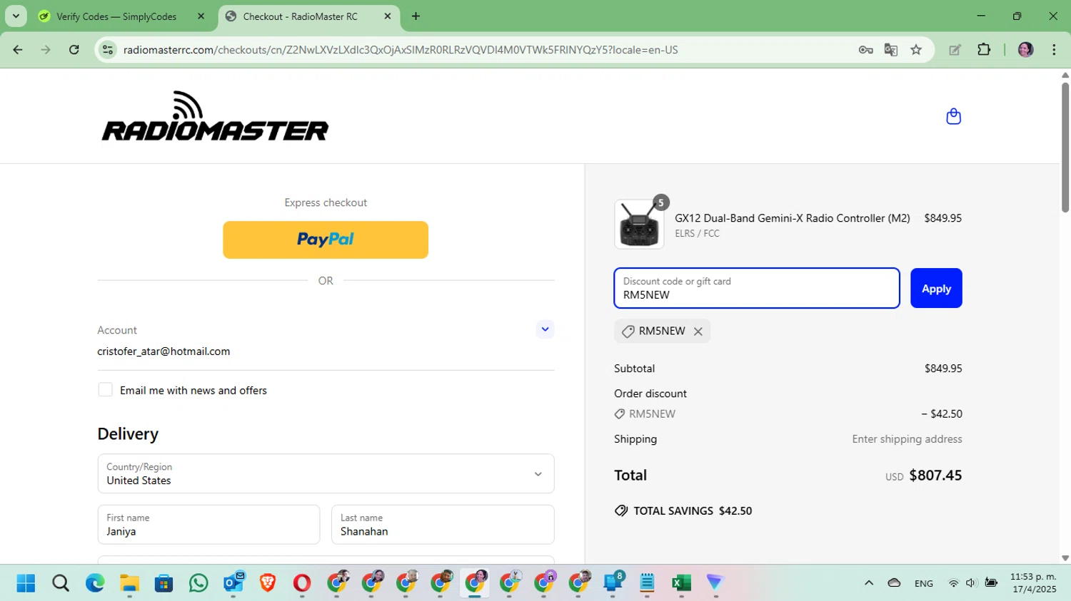Open Notepad from taskbar

647,583
